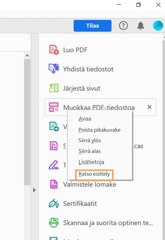
Task: Click the Sertifikaatit fountain pen icon
Action: coord(54,203)
